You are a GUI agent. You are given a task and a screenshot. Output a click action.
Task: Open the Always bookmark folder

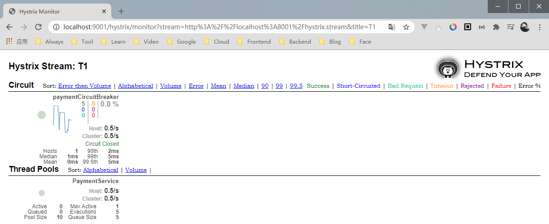50,41
